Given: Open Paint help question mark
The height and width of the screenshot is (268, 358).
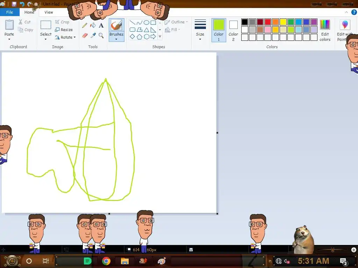Looking at the screenshot, I should click(x=354, y=12).
